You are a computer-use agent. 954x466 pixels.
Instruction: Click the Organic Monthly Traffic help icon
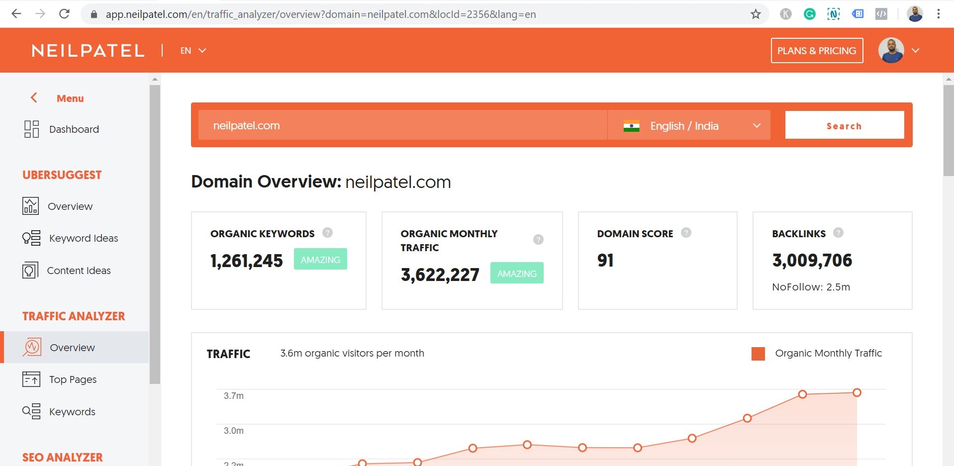[538, 239]
